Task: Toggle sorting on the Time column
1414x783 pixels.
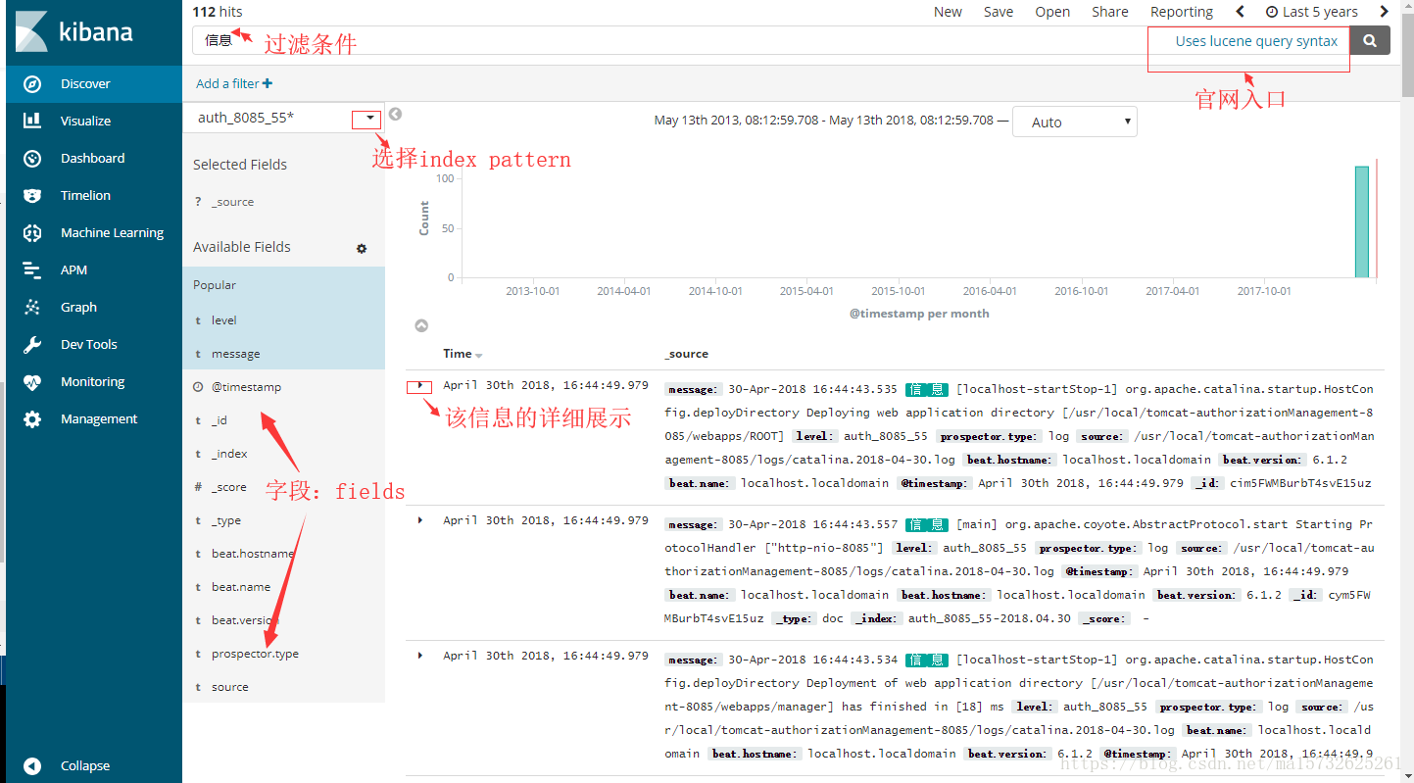Action: (457, 354)
